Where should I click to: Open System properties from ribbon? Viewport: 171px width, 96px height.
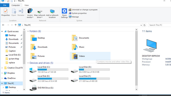click(78, 13)
